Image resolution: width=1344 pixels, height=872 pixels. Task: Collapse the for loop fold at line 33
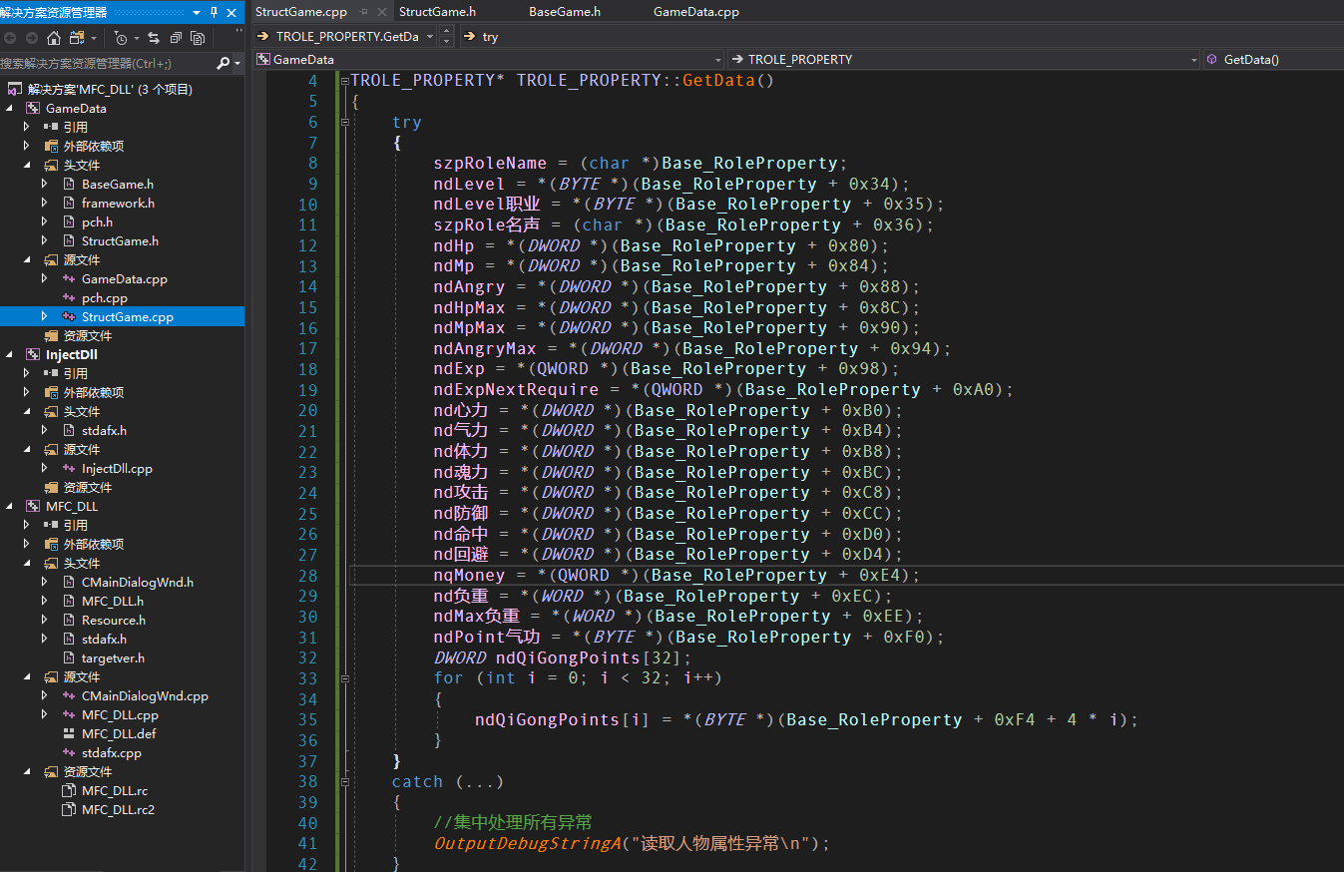click(345, 677)
